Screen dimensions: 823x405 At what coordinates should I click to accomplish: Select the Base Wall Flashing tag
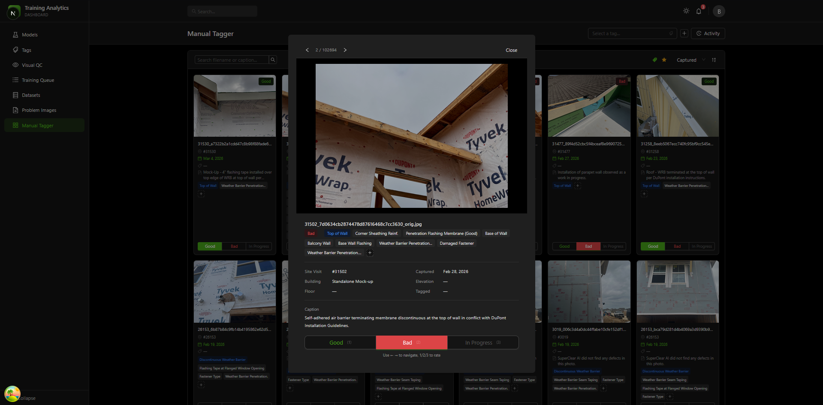(x=355, y=243)
